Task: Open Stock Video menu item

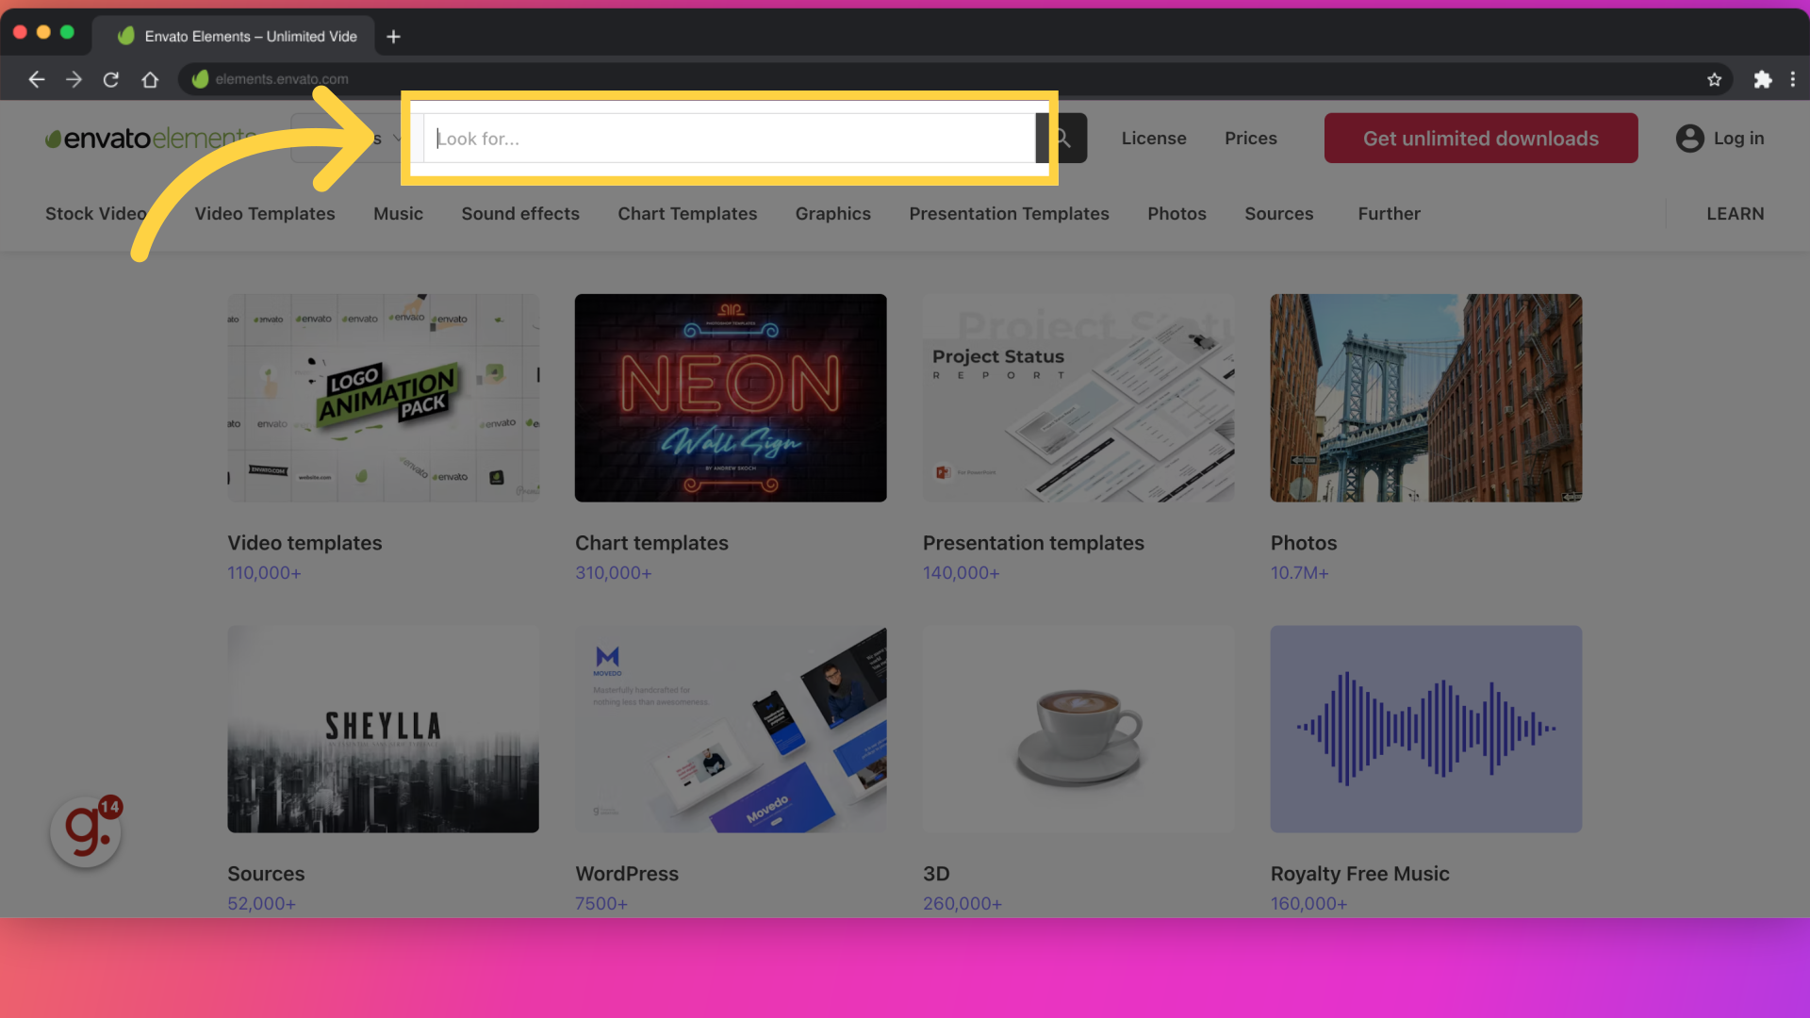Action: tap(96, 214)
